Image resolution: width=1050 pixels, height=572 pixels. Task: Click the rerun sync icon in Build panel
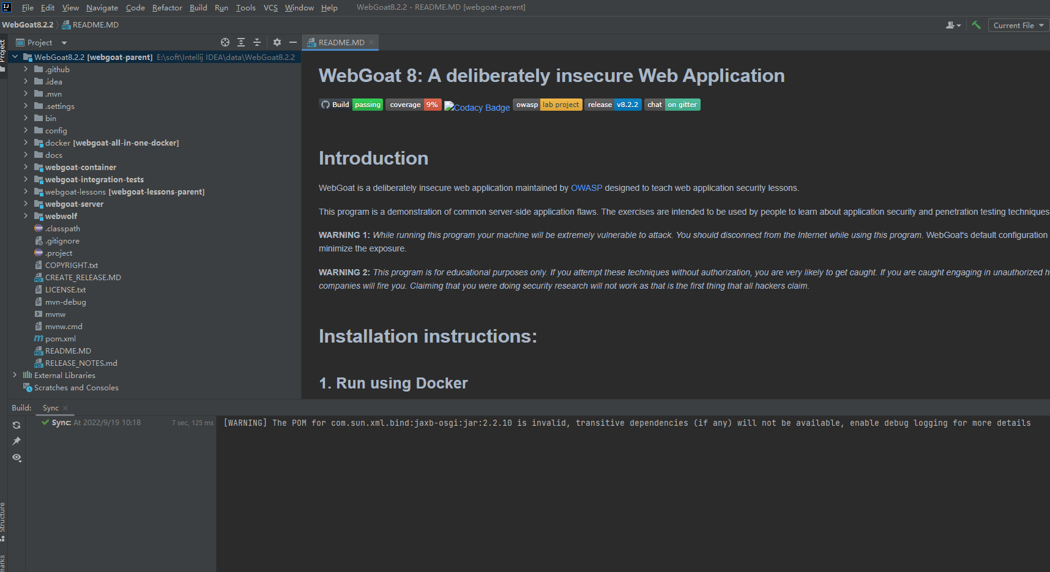tap(17, 425)
